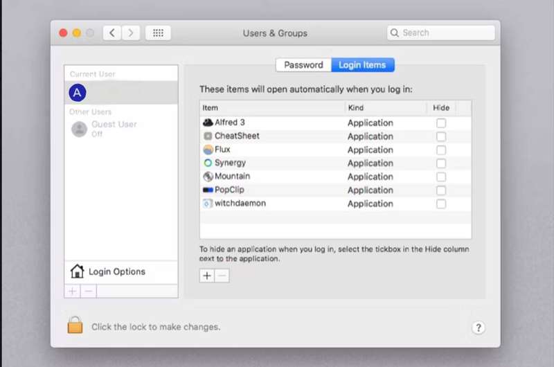Tick Hide checkbox for Flux
This screenshot has height=367, width=554.
coord(441,150)
